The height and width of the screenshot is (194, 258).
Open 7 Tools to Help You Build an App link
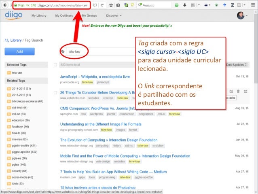(x=113, y=172)
